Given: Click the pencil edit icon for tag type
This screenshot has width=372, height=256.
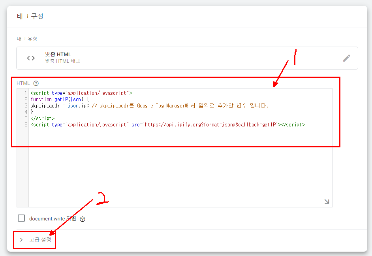Looking at the screenshot, I should pos(347,58).
